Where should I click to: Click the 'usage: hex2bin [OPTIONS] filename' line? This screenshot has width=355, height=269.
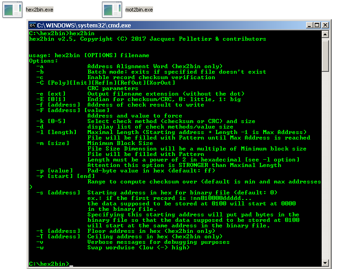89,55
